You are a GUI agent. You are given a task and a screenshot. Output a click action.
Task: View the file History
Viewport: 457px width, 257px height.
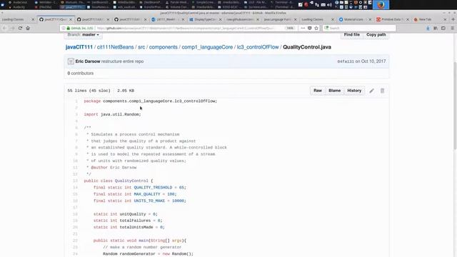(354, 91)
